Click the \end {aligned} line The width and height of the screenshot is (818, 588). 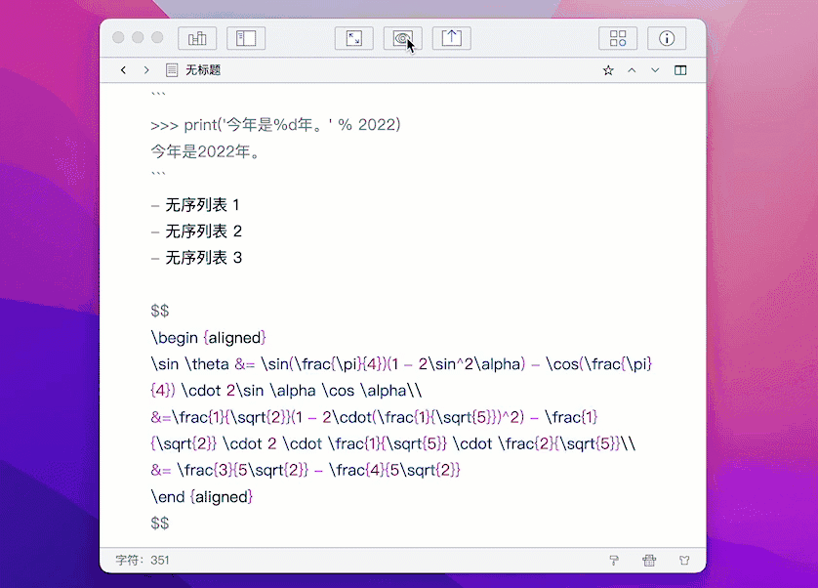pyautogui.click(x=201, y=496)
